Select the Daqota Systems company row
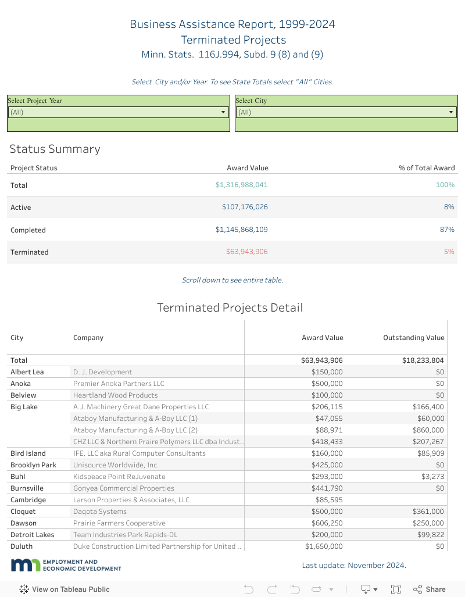The height and width of the screenshot is (597, 465). pyautogui.click(x=99, y=512)
